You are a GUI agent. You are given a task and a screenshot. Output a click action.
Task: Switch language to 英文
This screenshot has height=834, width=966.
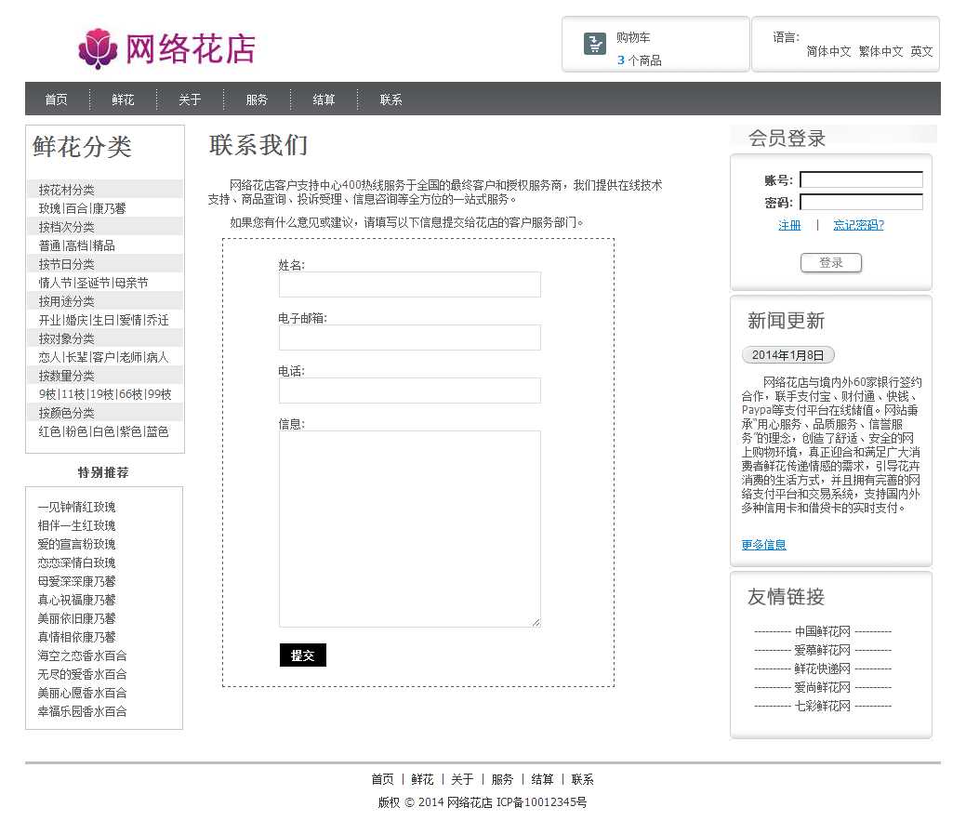coord(921,52)
